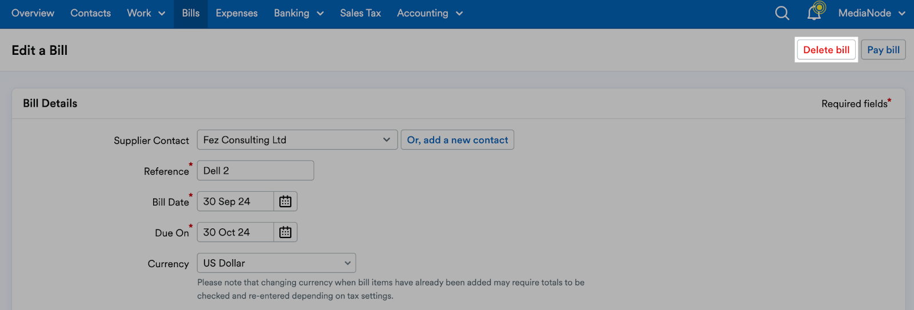
Task: Click the Delete bill button
Action: (826, 50)
